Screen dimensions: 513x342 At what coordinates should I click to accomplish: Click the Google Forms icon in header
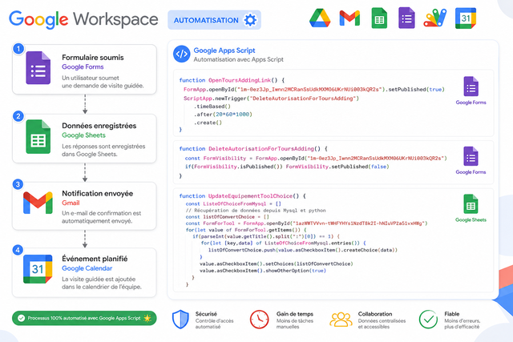point(406,18)
